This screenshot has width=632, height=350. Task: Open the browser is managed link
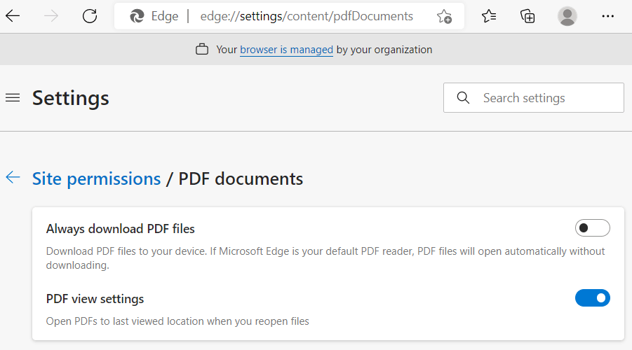click(x=286, y=50)
